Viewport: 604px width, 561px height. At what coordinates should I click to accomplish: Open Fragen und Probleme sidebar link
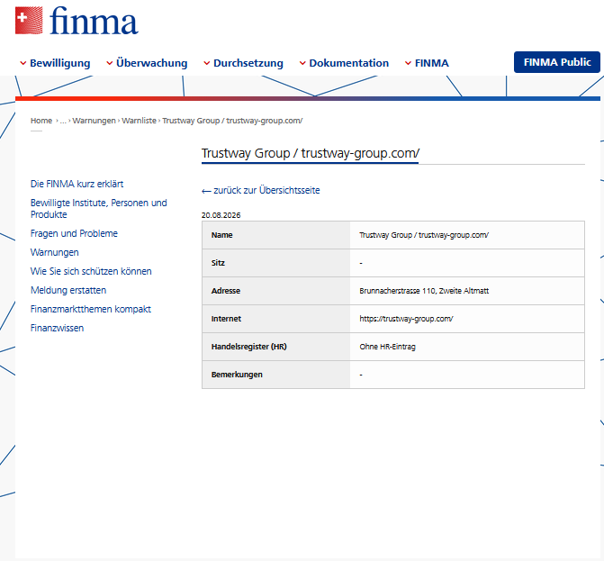point(74,233)
